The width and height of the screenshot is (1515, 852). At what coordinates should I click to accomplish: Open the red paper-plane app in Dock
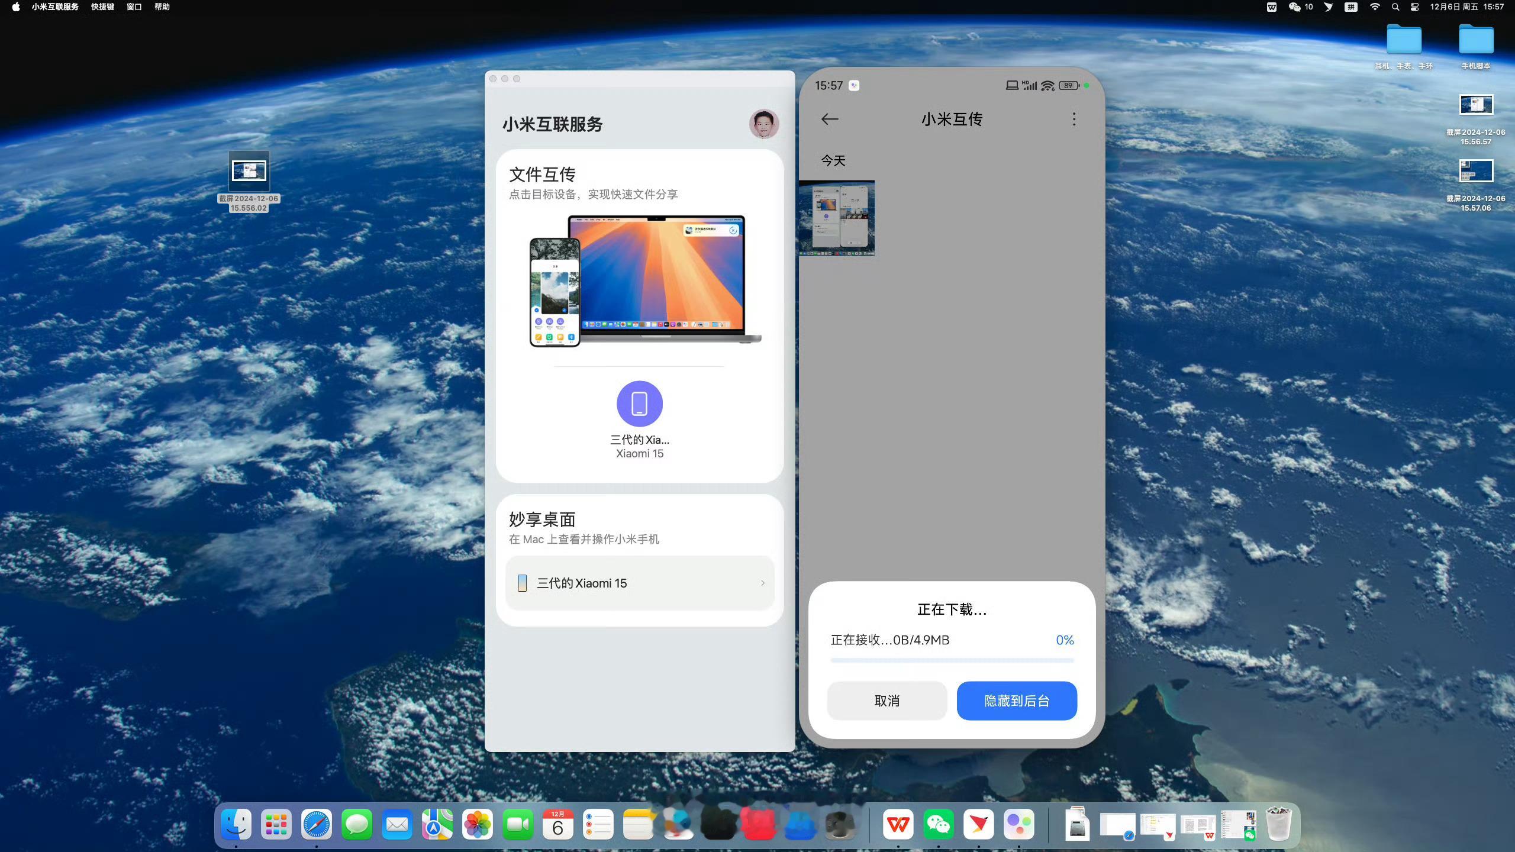(x=979, y=824)
